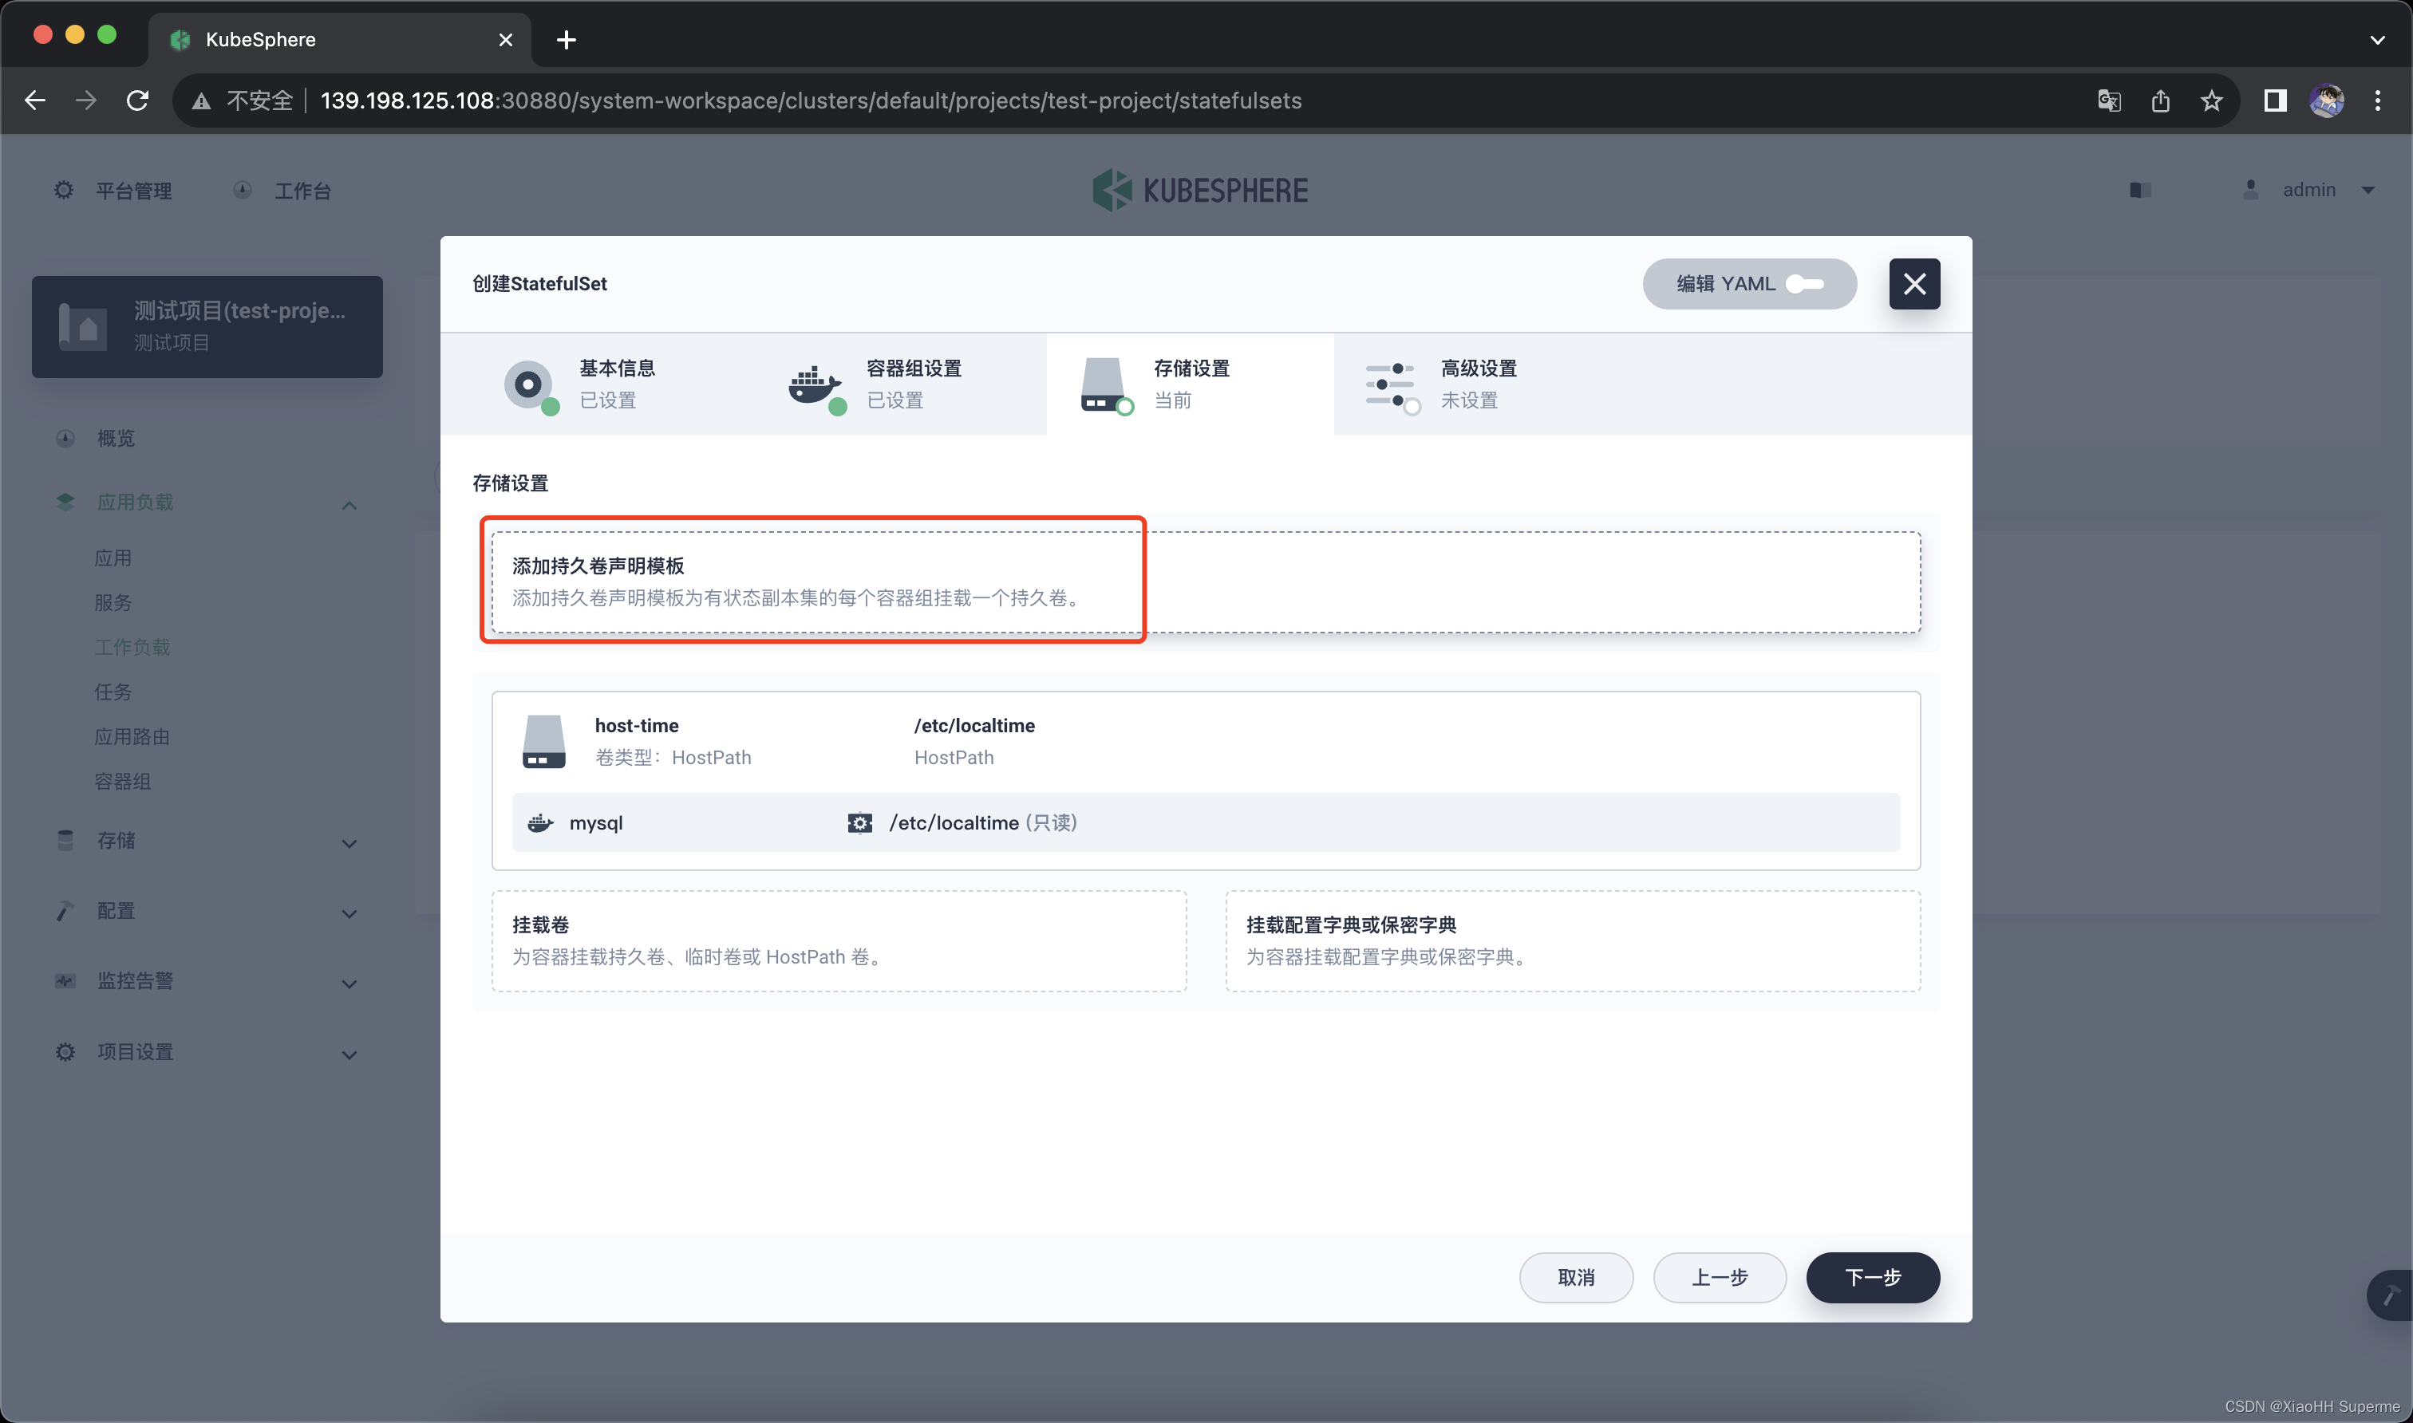Bookmark page with star icon
This screenshot has width=2413, height=1423.
[x=2210, y=101]
